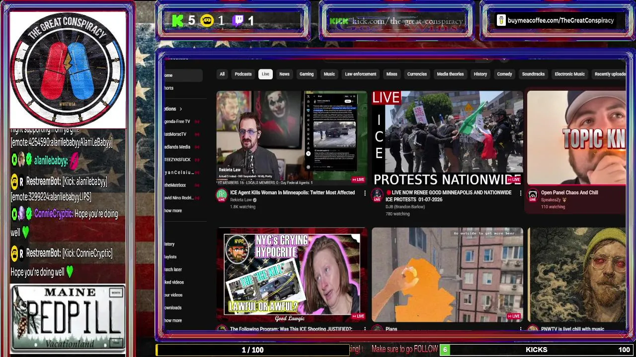Open more options for ICE Agent Kills Woman video
This screenshot has width=636, height=357.
[365, 193]
